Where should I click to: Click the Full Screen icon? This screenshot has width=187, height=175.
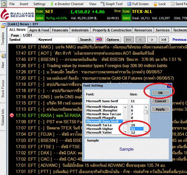tap(129, 4)
